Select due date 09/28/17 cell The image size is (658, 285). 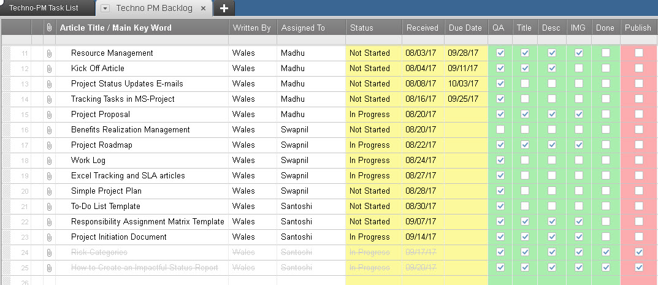(x=466, y=53)
